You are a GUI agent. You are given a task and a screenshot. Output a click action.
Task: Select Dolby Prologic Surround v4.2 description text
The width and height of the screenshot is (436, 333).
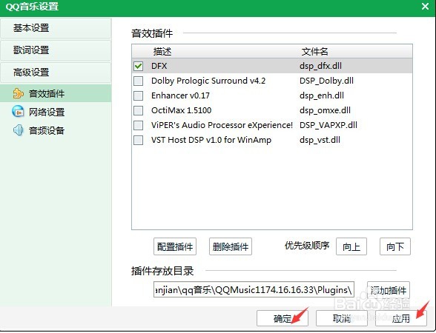[208, 81]
